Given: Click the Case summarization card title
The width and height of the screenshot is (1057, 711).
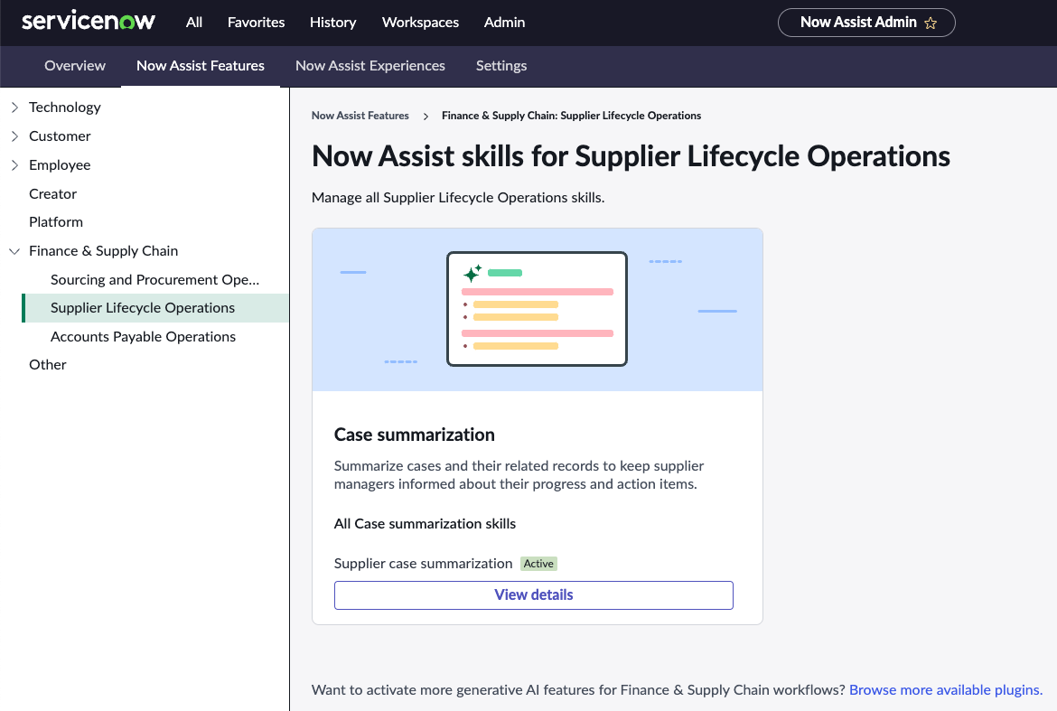Looking at the screenshot, I should tap(414, 435).
